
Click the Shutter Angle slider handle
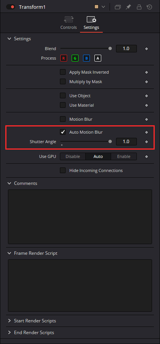pos(110,142)
